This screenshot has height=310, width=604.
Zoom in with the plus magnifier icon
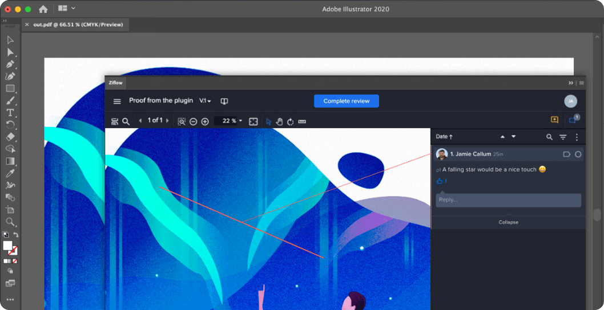[x=205, y=121]
